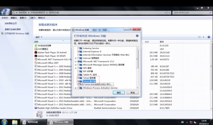
Task: Check the RIP 侦听器 checkbox
Action: [x=79, y=71]
